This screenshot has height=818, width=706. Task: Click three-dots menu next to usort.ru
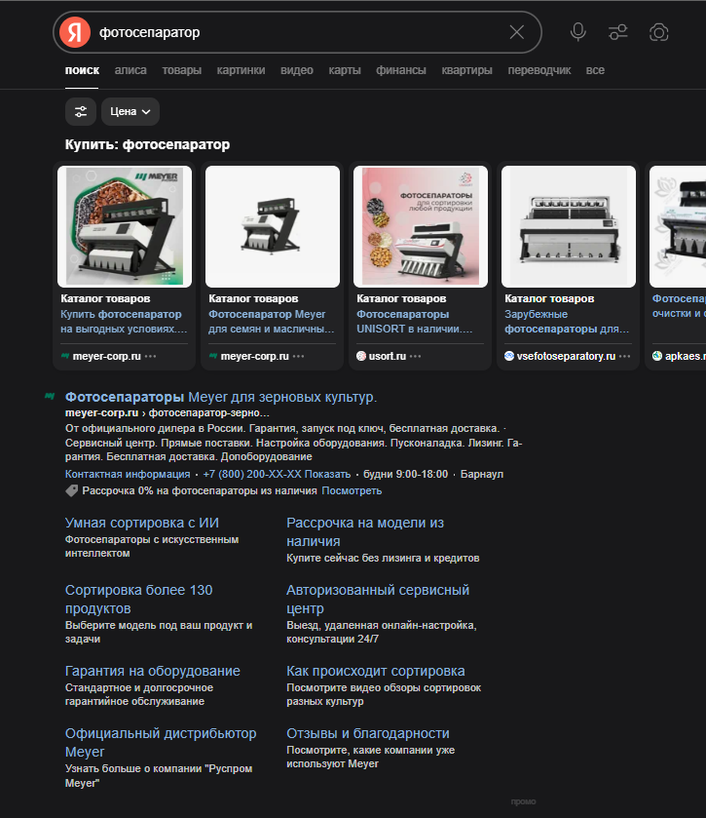click(416, 357)
